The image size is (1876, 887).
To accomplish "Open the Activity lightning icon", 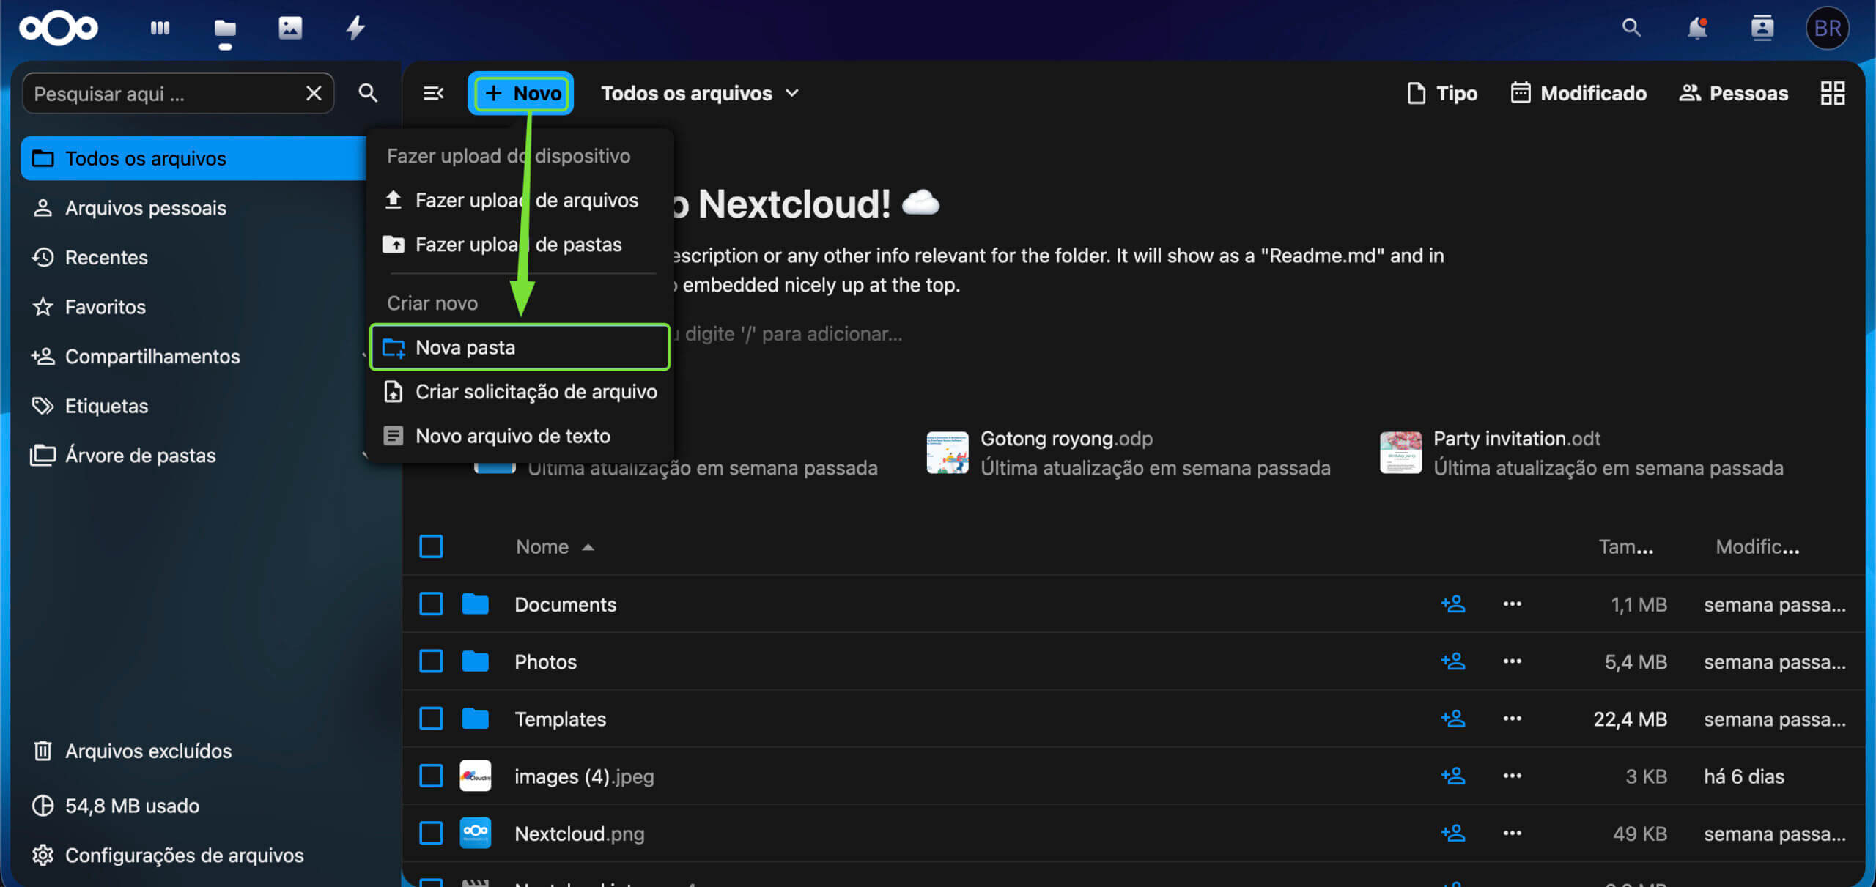I will (x=355, y=29).
